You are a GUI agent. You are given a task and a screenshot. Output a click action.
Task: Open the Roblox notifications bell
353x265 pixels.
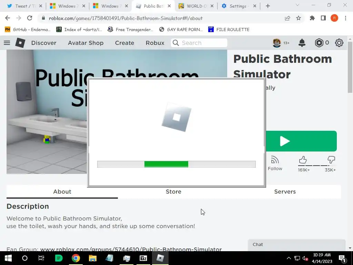pos(302,43)
